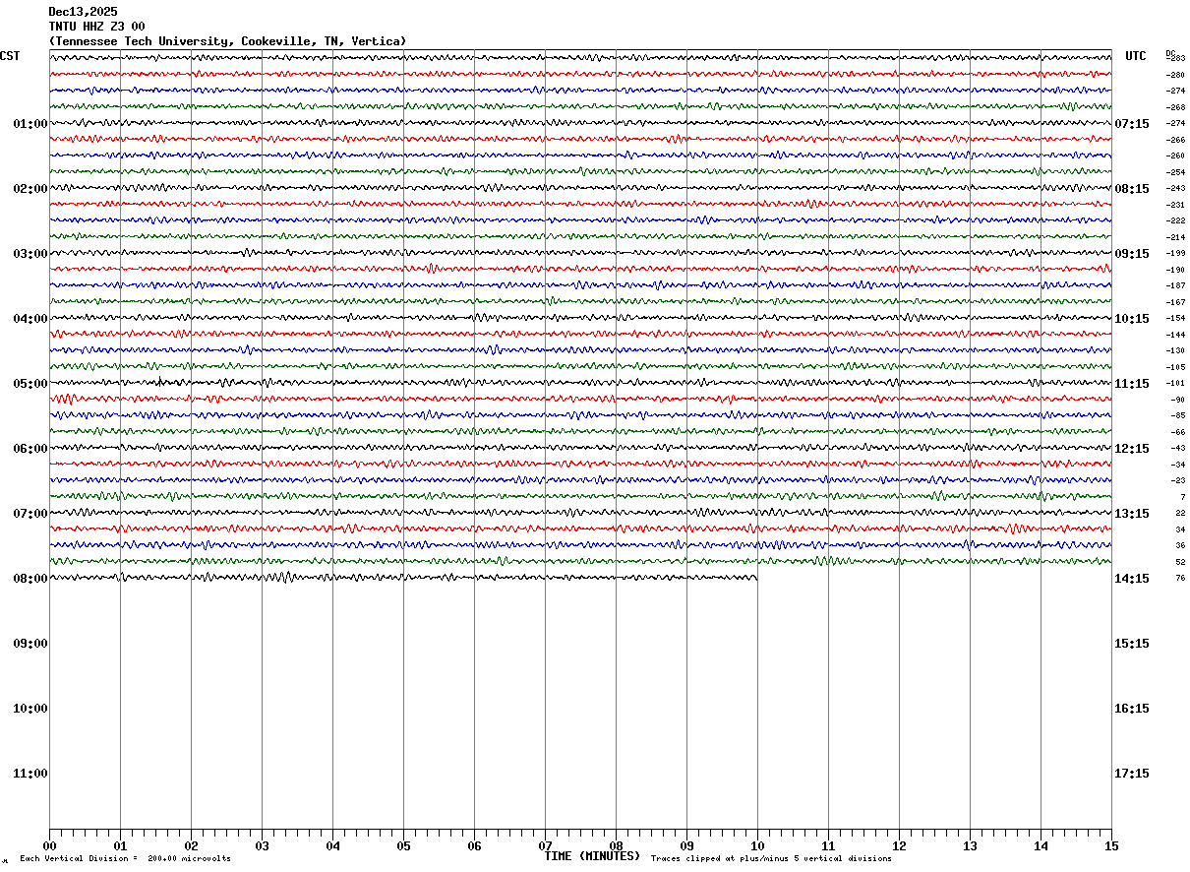Click the "TIME (MINUTES)" axis title
This screenshot has height=872, width=1190.
pyautogui.click(x=592, y=856)
